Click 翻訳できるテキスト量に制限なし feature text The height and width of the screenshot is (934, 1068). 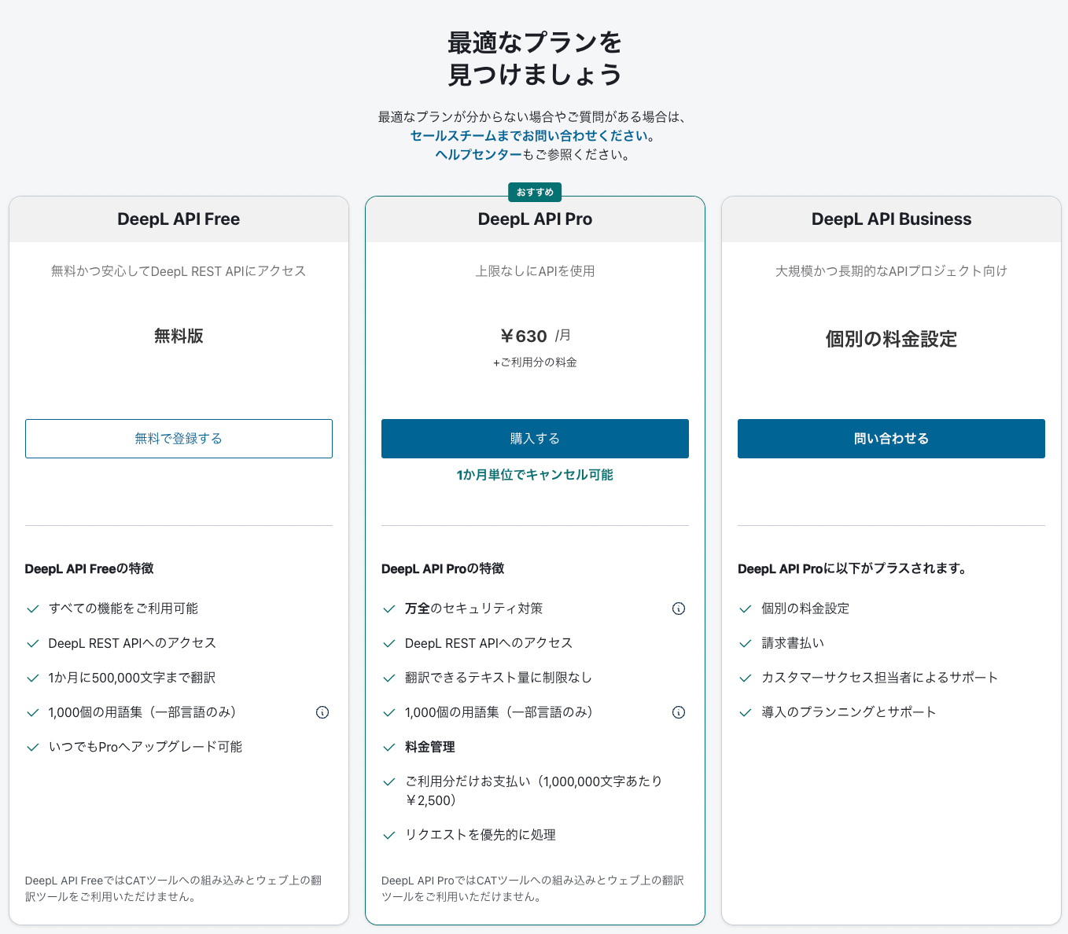(x=499, y=678)
